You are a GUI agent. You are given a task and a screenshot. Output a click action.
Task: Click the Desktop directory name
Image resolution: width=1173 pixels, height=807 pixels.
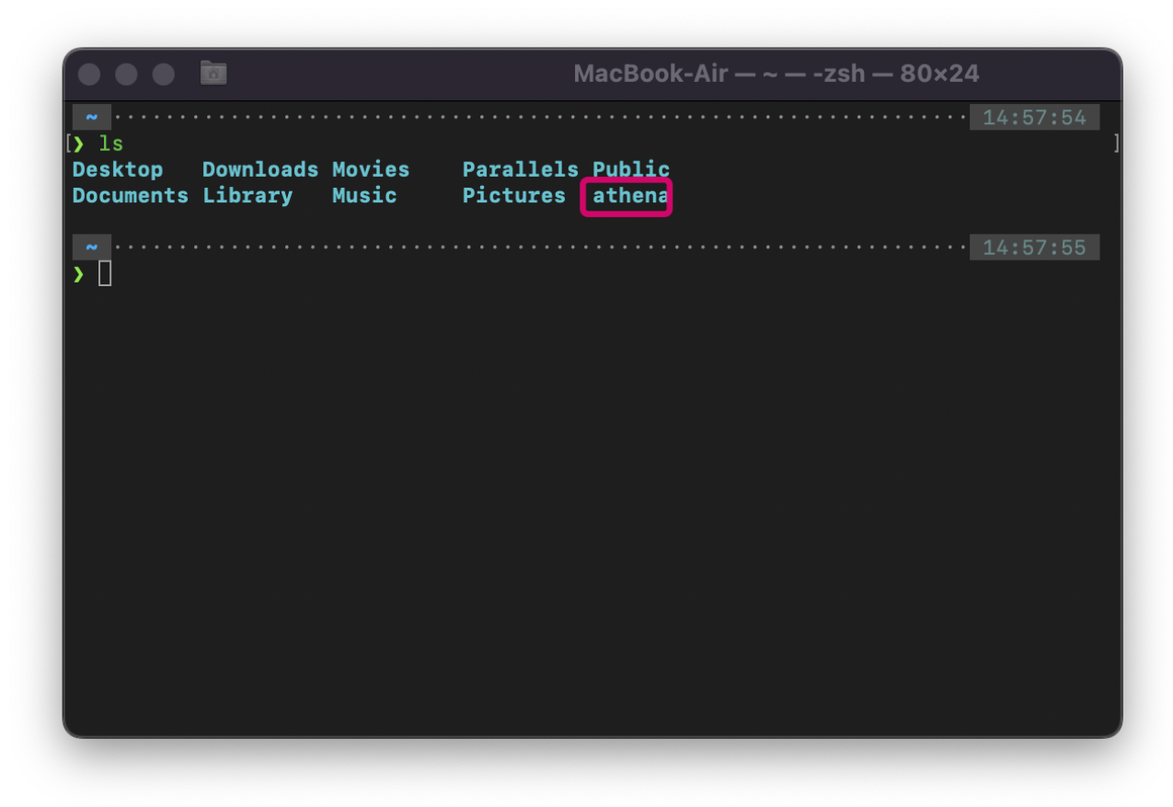[x=118, y=170]
